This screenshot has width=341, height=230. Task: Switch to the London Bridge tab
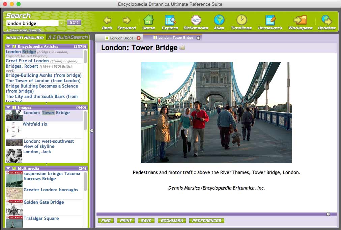coord(119,38)
